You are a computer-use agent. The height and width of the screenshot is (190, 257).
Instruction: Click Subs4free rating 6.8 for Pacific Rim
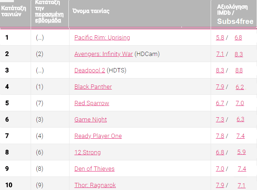pos(238,37)
